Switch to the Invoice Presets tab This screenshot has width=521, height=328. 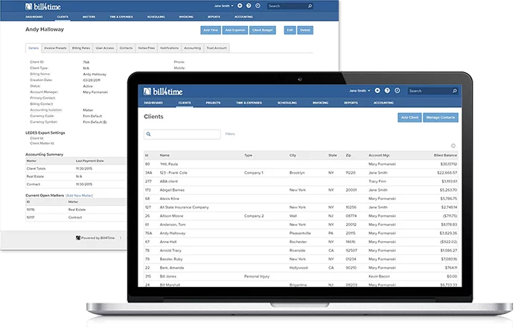(x=55, y=48)
